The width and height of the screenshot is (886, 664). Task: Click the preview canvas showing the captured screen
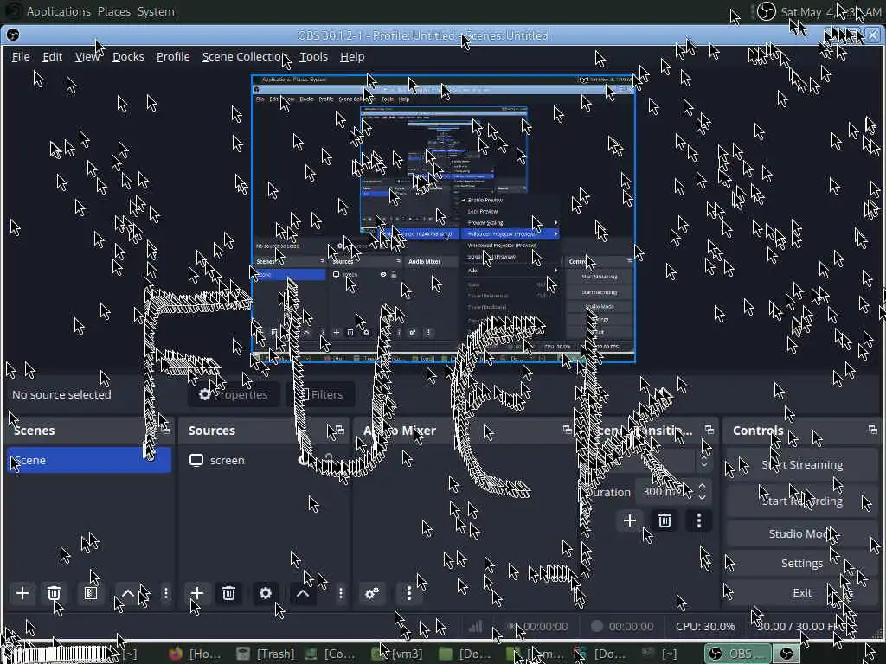444,219
